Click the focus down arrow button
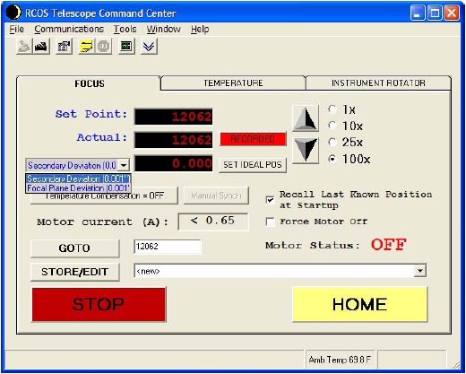This screenshot has height=374, width=466. [305, 151]
